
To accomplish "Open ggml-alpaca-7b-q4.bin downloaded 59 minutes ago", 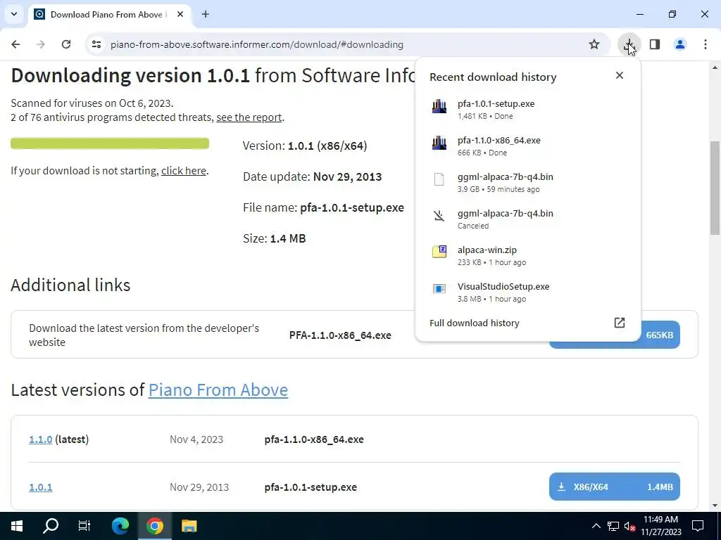I will 528,182.
